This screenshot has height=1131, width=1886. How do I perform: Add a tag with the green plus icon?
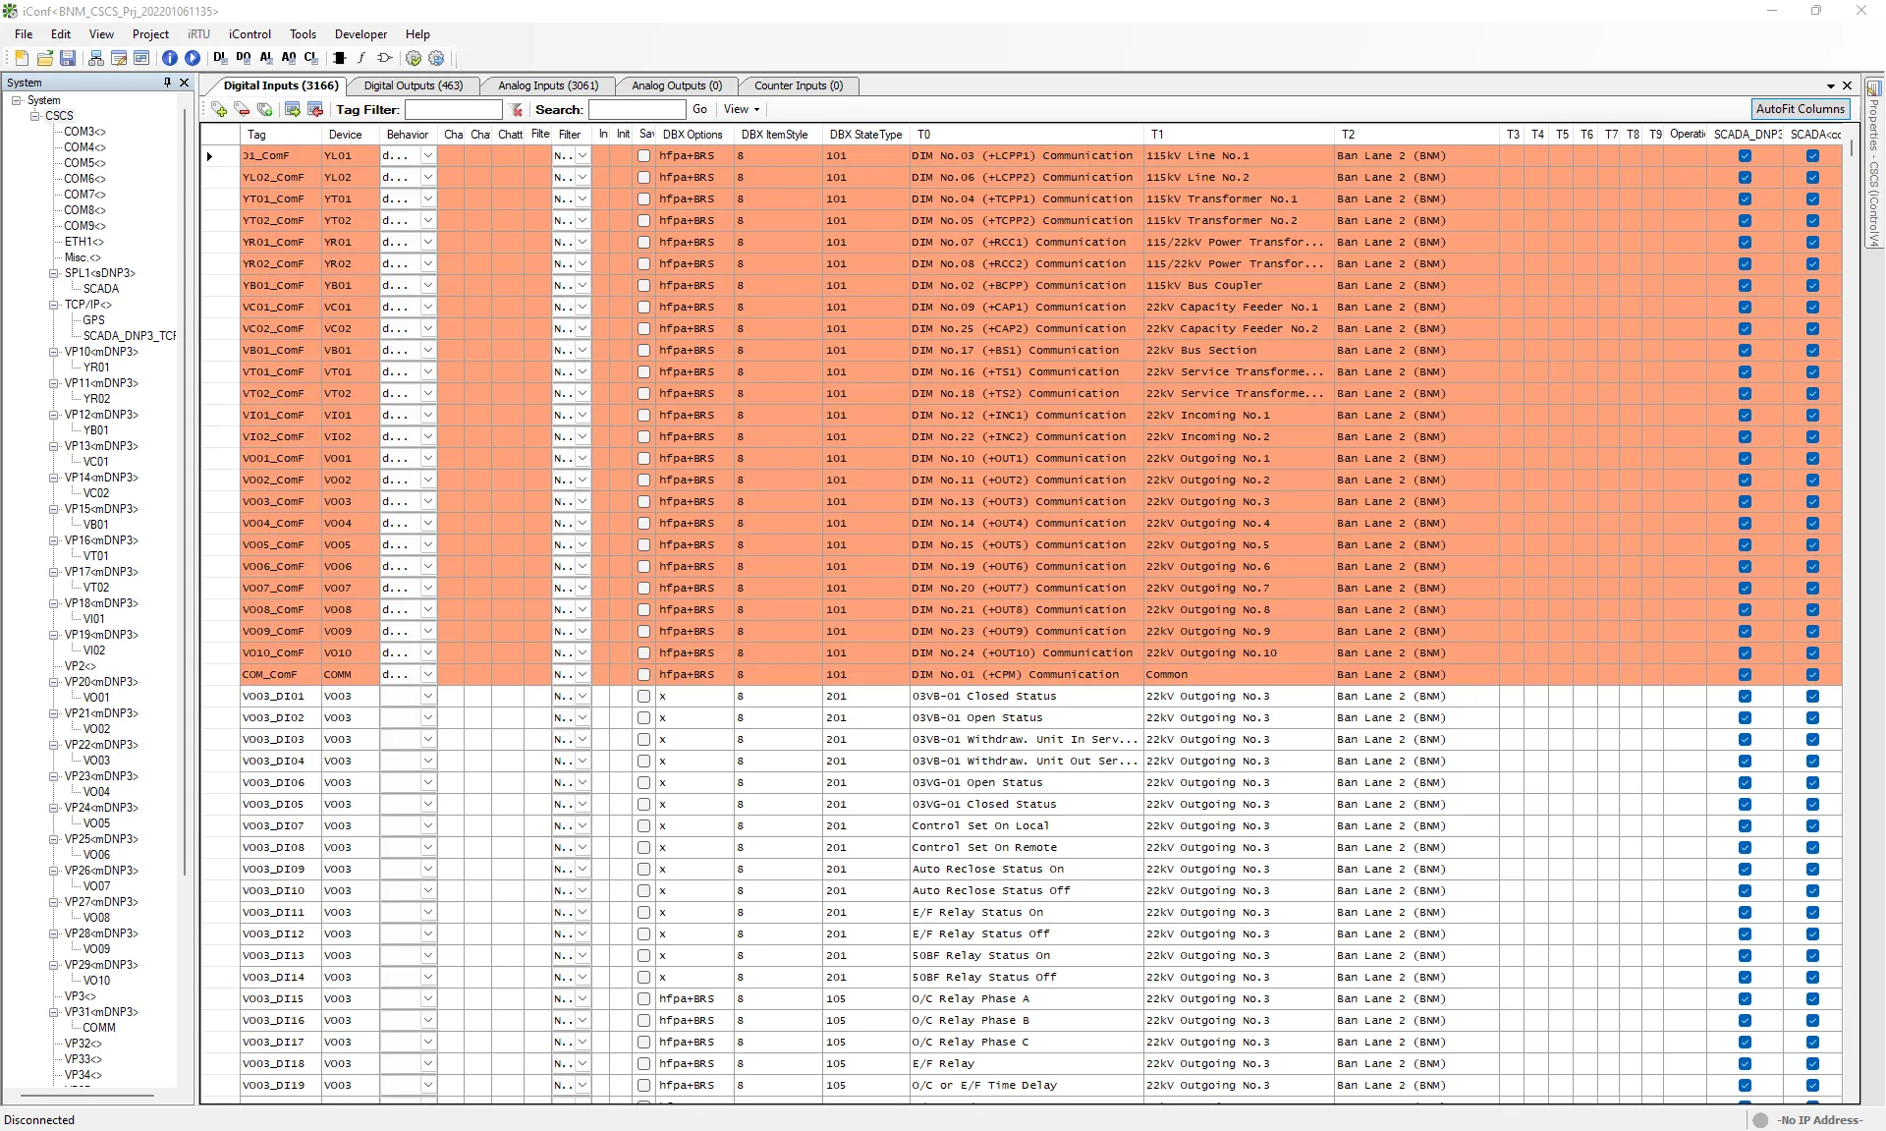click(x=218, y=109)
